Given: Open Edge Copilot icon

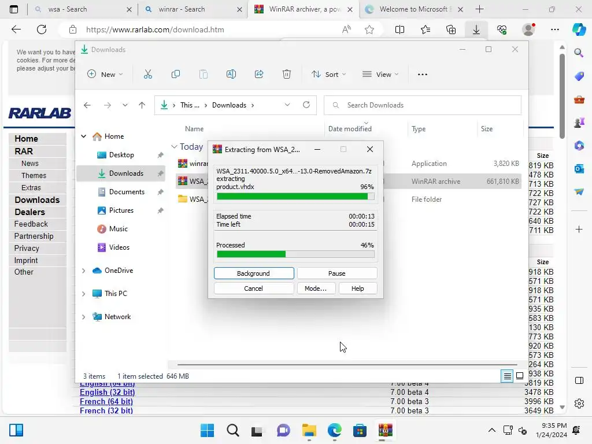Looking at the screenshot, I should pos(579,29).
